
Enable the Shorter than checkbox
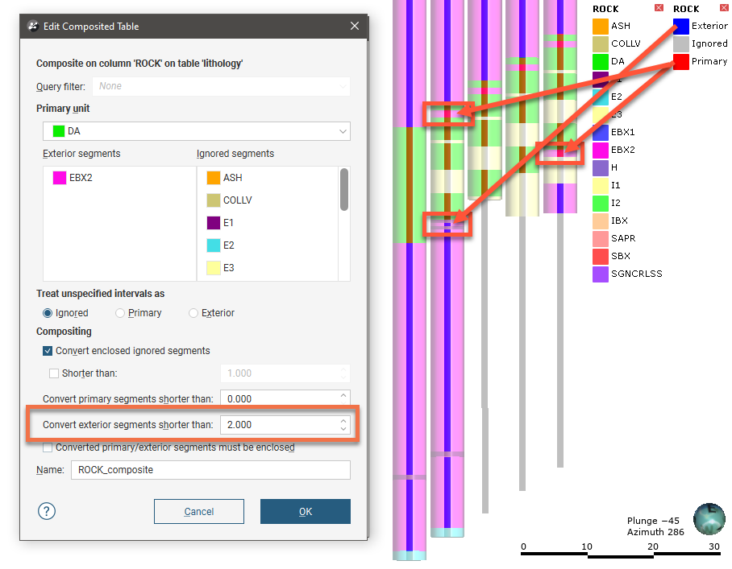pyautogui.click(x=54, y=373)
